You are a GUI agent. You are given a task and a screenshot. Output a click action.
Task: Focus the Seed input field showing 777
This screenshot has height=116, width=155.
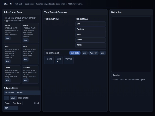coord(11,108)
